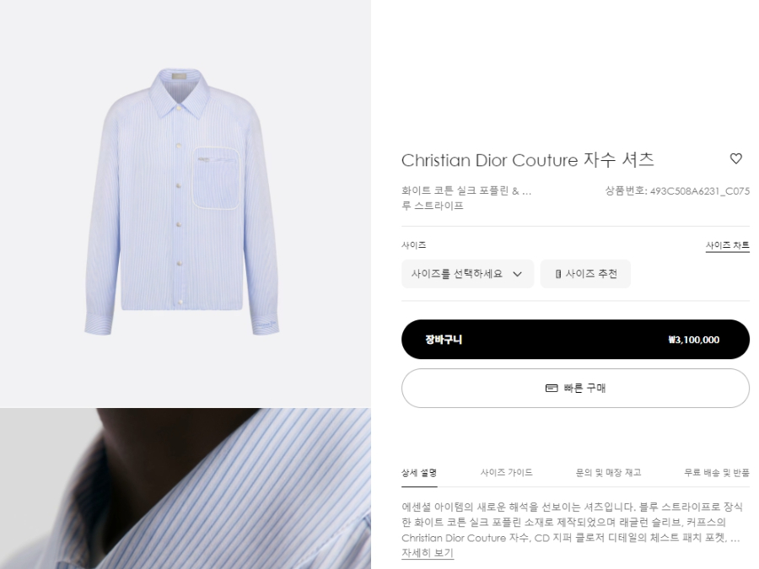Viewport: 759px width, 569px height.
Task: Switch to the 사이즈 가이드 tab
Action: click(x=506, y=473)
